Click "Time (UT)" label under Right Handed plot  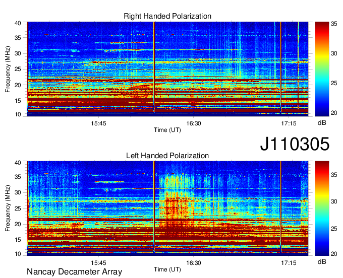[167, 130]
